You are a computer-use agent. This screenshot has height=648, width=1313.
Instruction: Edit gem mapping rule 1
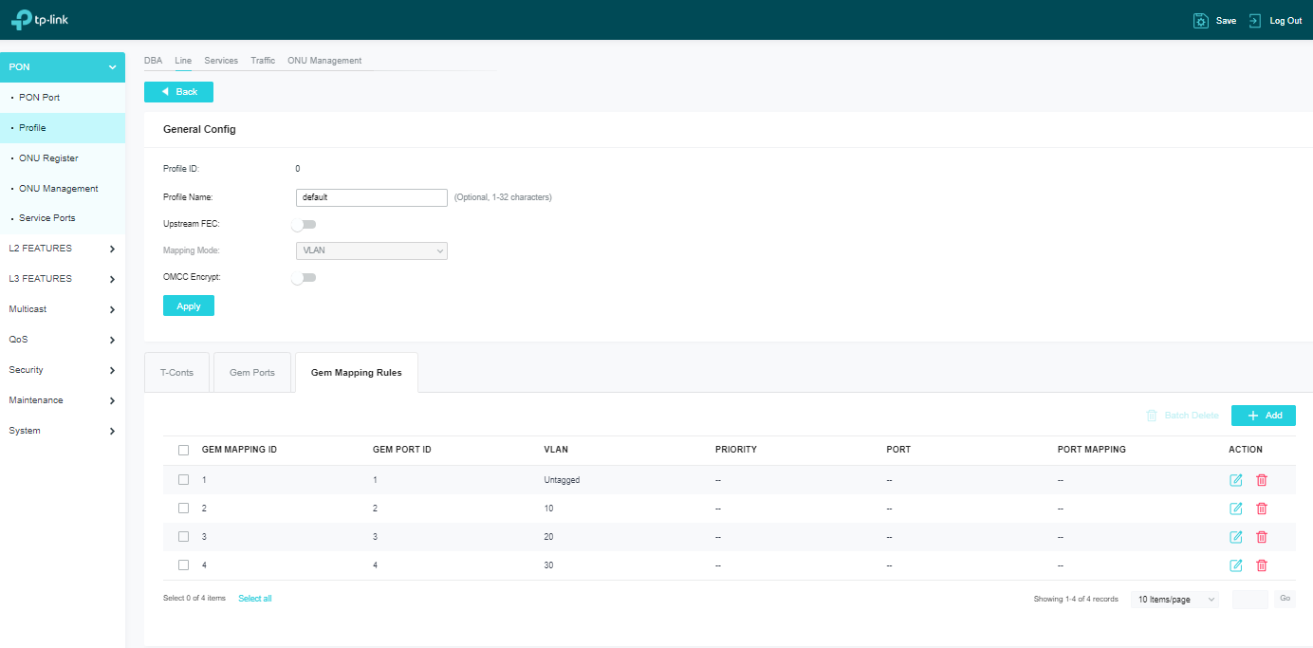1236,480
